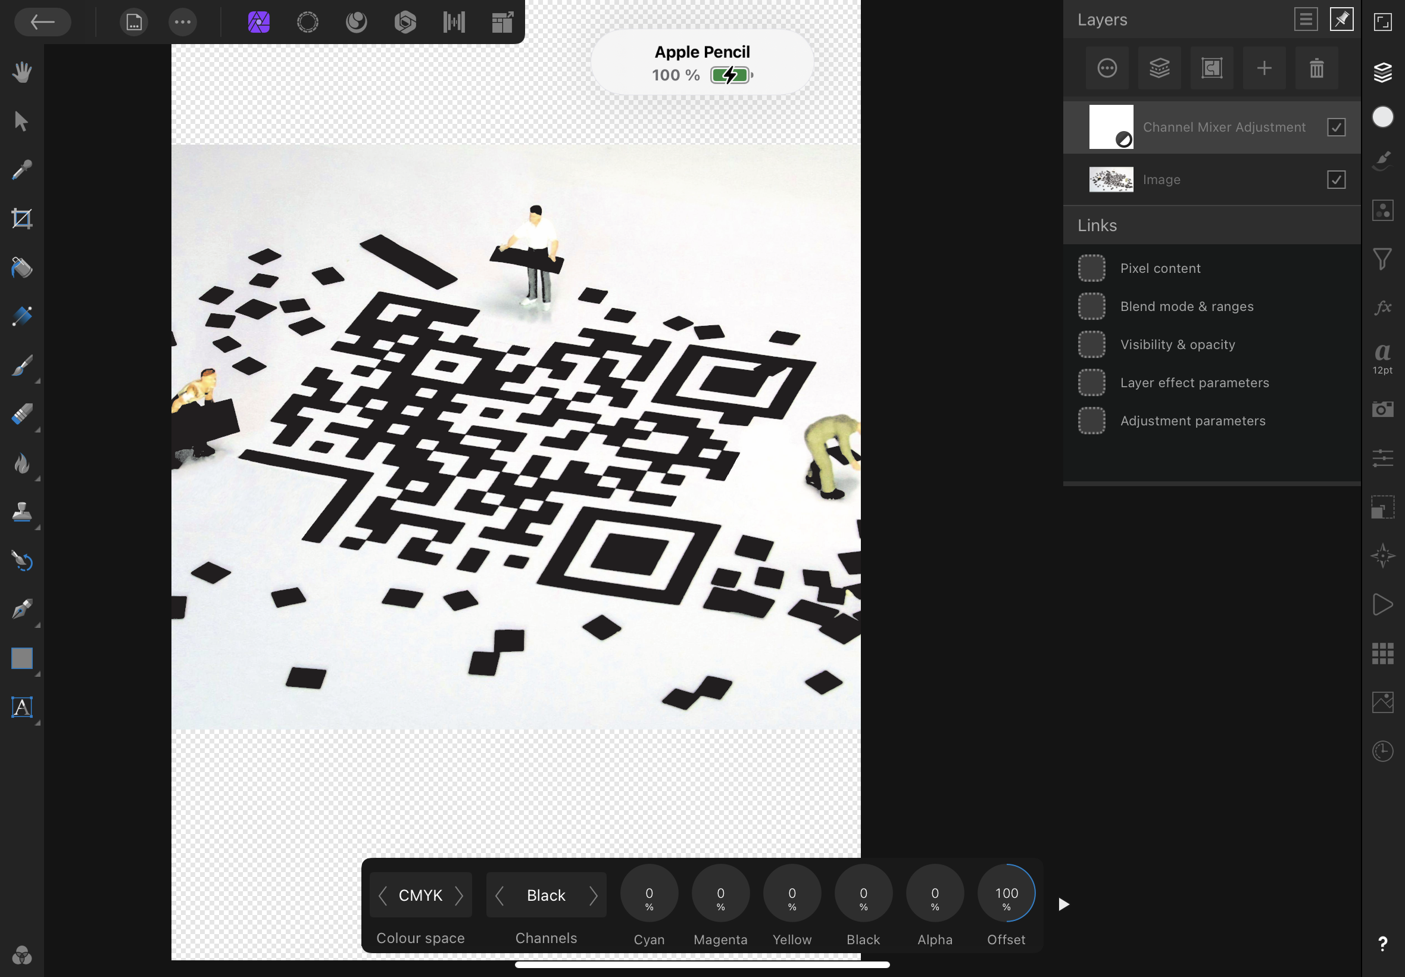Open the Layers studio
Image resolution: width=1405 pixels, height=977 pixels.
point(1383,72)
